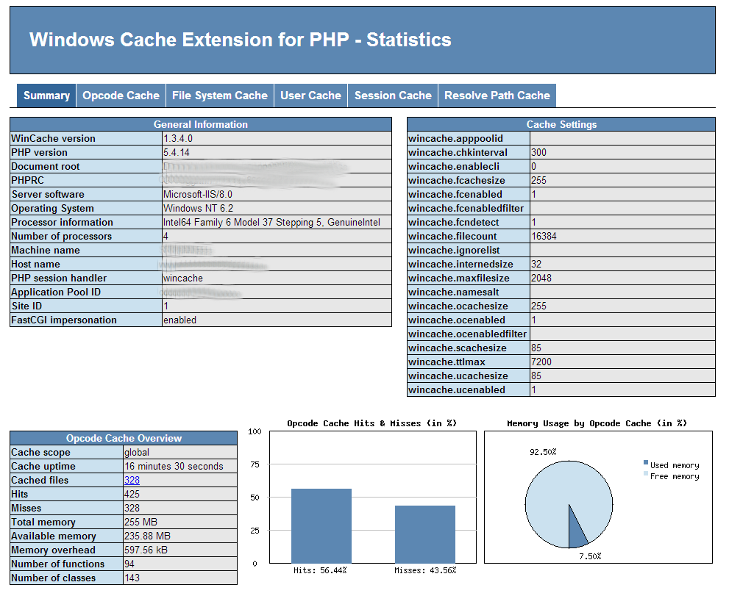
Task: Open the Session Cache tab
Action: pyautogui.click(x=393, y=96)
